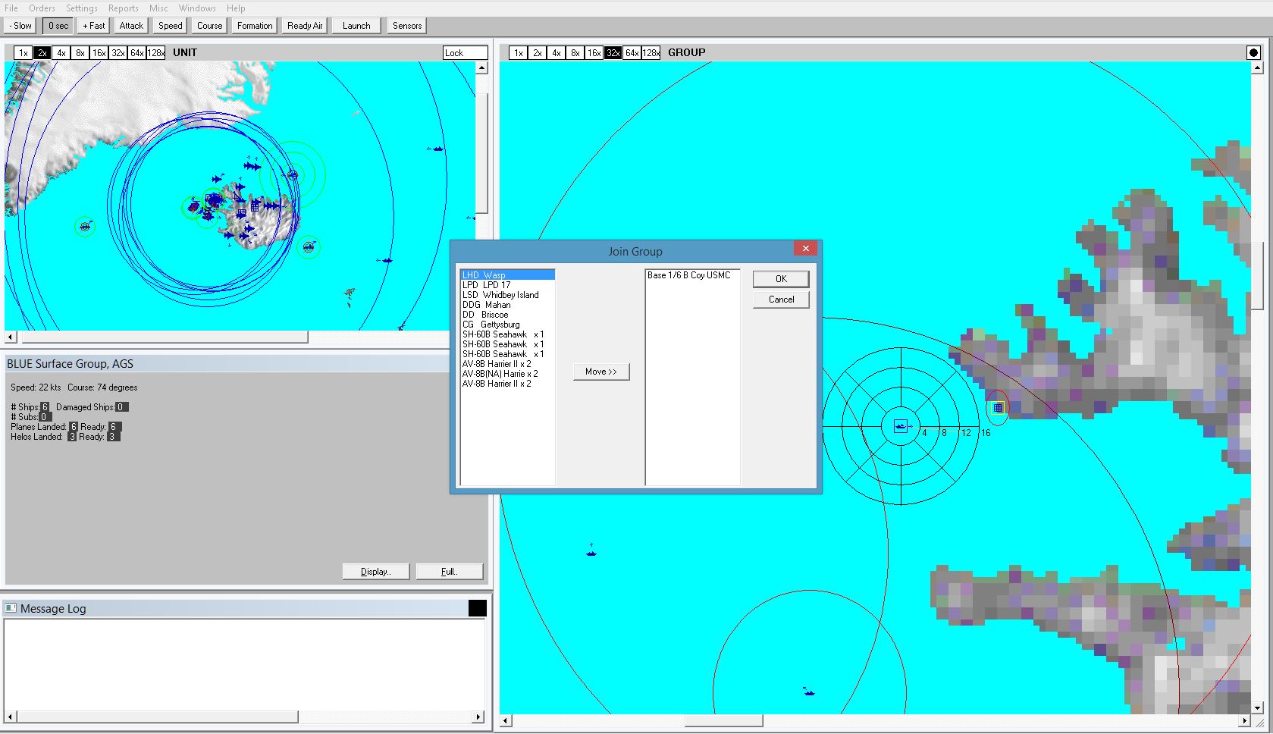Screen dimensions: 1273x734
Task: Click the Message Log window icon
Action: [x=11, y=608]
